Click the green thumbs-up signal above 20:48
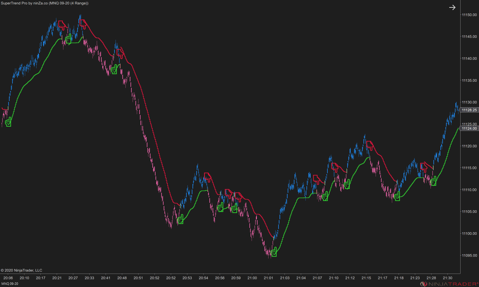479x287 pixels. pos(114,69)
